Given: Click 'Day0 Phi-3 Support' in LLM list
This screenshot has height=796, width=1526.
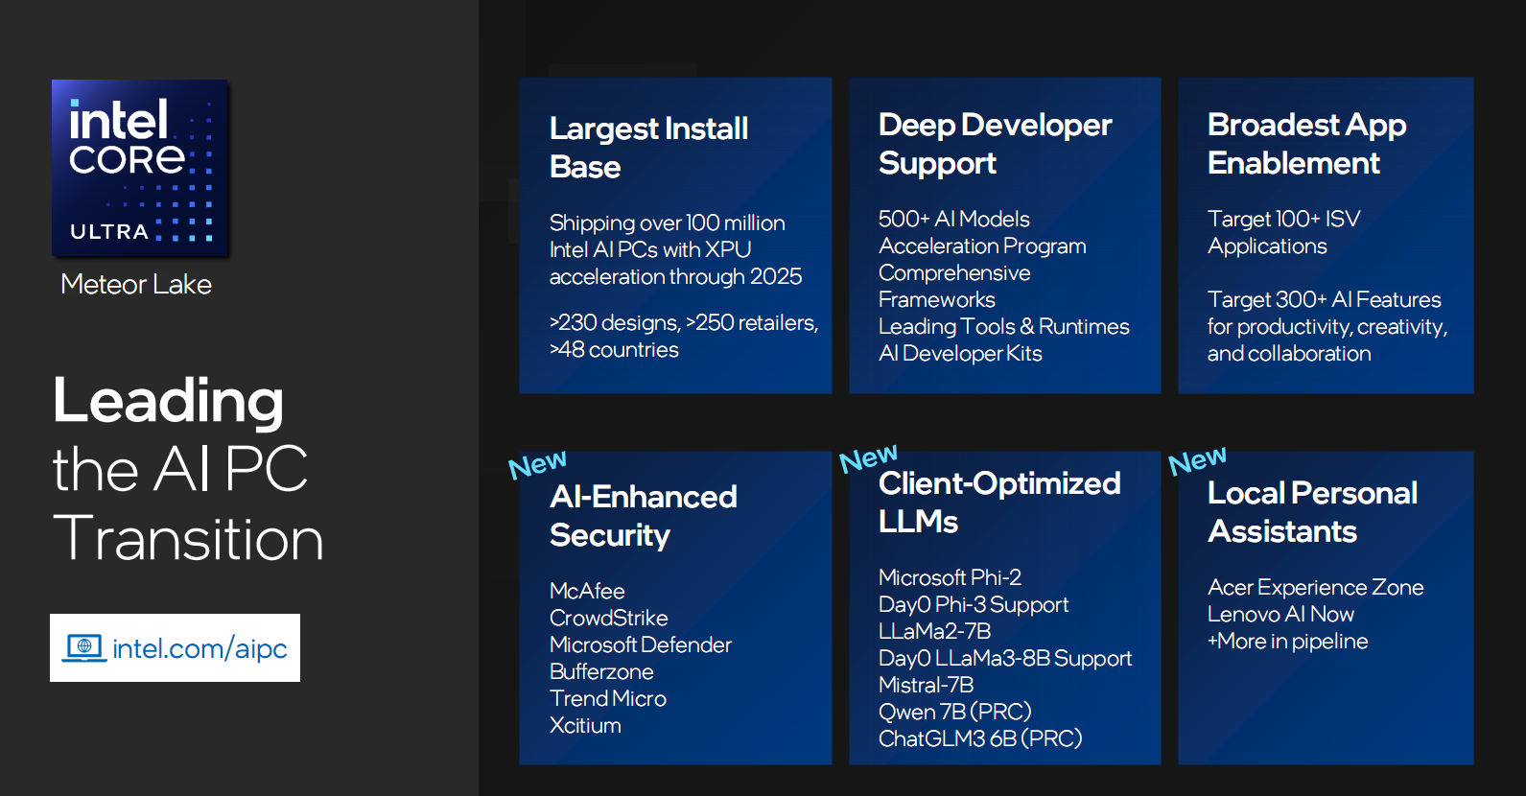Looking at the screenshot, I should pos(974,604).
